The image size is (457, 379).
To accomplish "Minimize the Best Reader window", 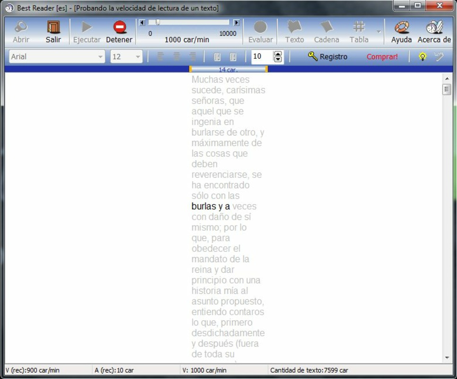I will 402,5.
